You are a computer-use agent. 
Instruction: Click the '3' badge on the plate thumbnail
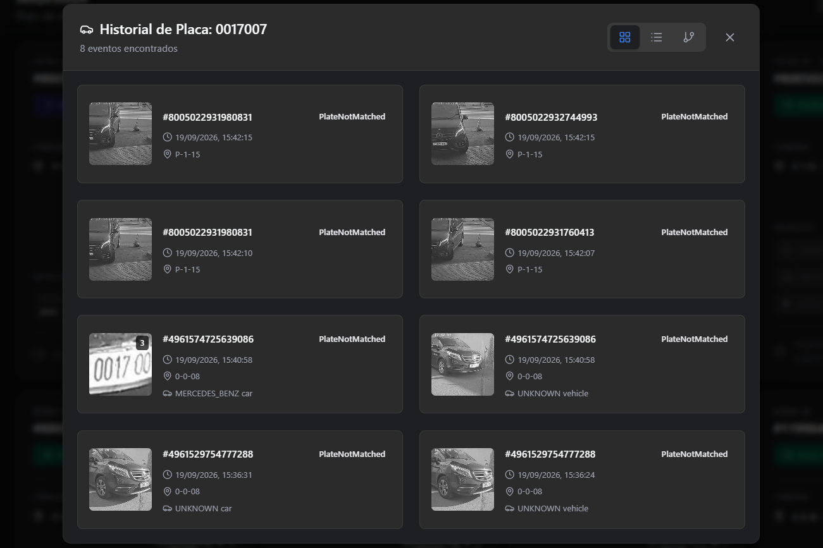pos(142,343)
